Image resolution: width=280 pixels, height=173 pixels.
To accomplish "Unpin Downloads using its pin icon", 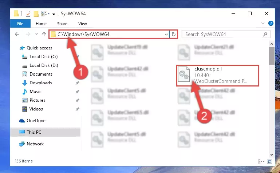I will click(x=77, y=83).
